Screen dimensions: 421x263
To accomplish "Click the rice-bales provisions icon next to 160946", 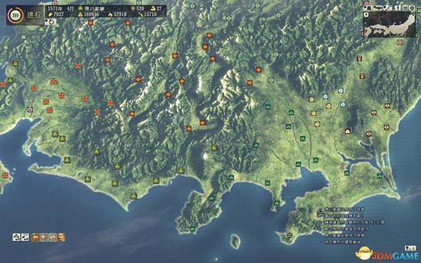I will 80,14.
